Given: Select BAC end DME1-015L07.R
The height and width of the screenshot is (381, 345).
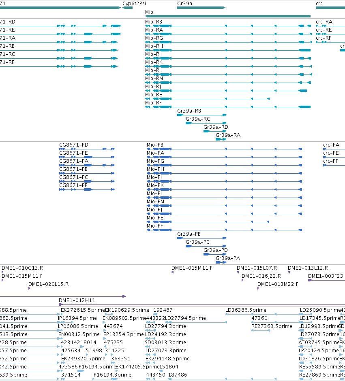Looking at the screenshot, I should pos(257,268).
